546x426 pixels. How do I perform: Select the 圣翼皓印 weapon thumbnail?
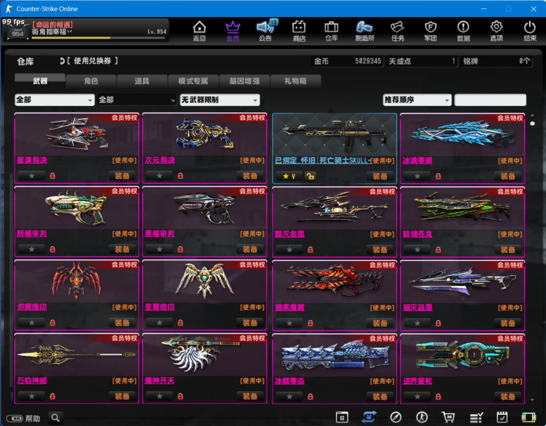click(204, 281)
